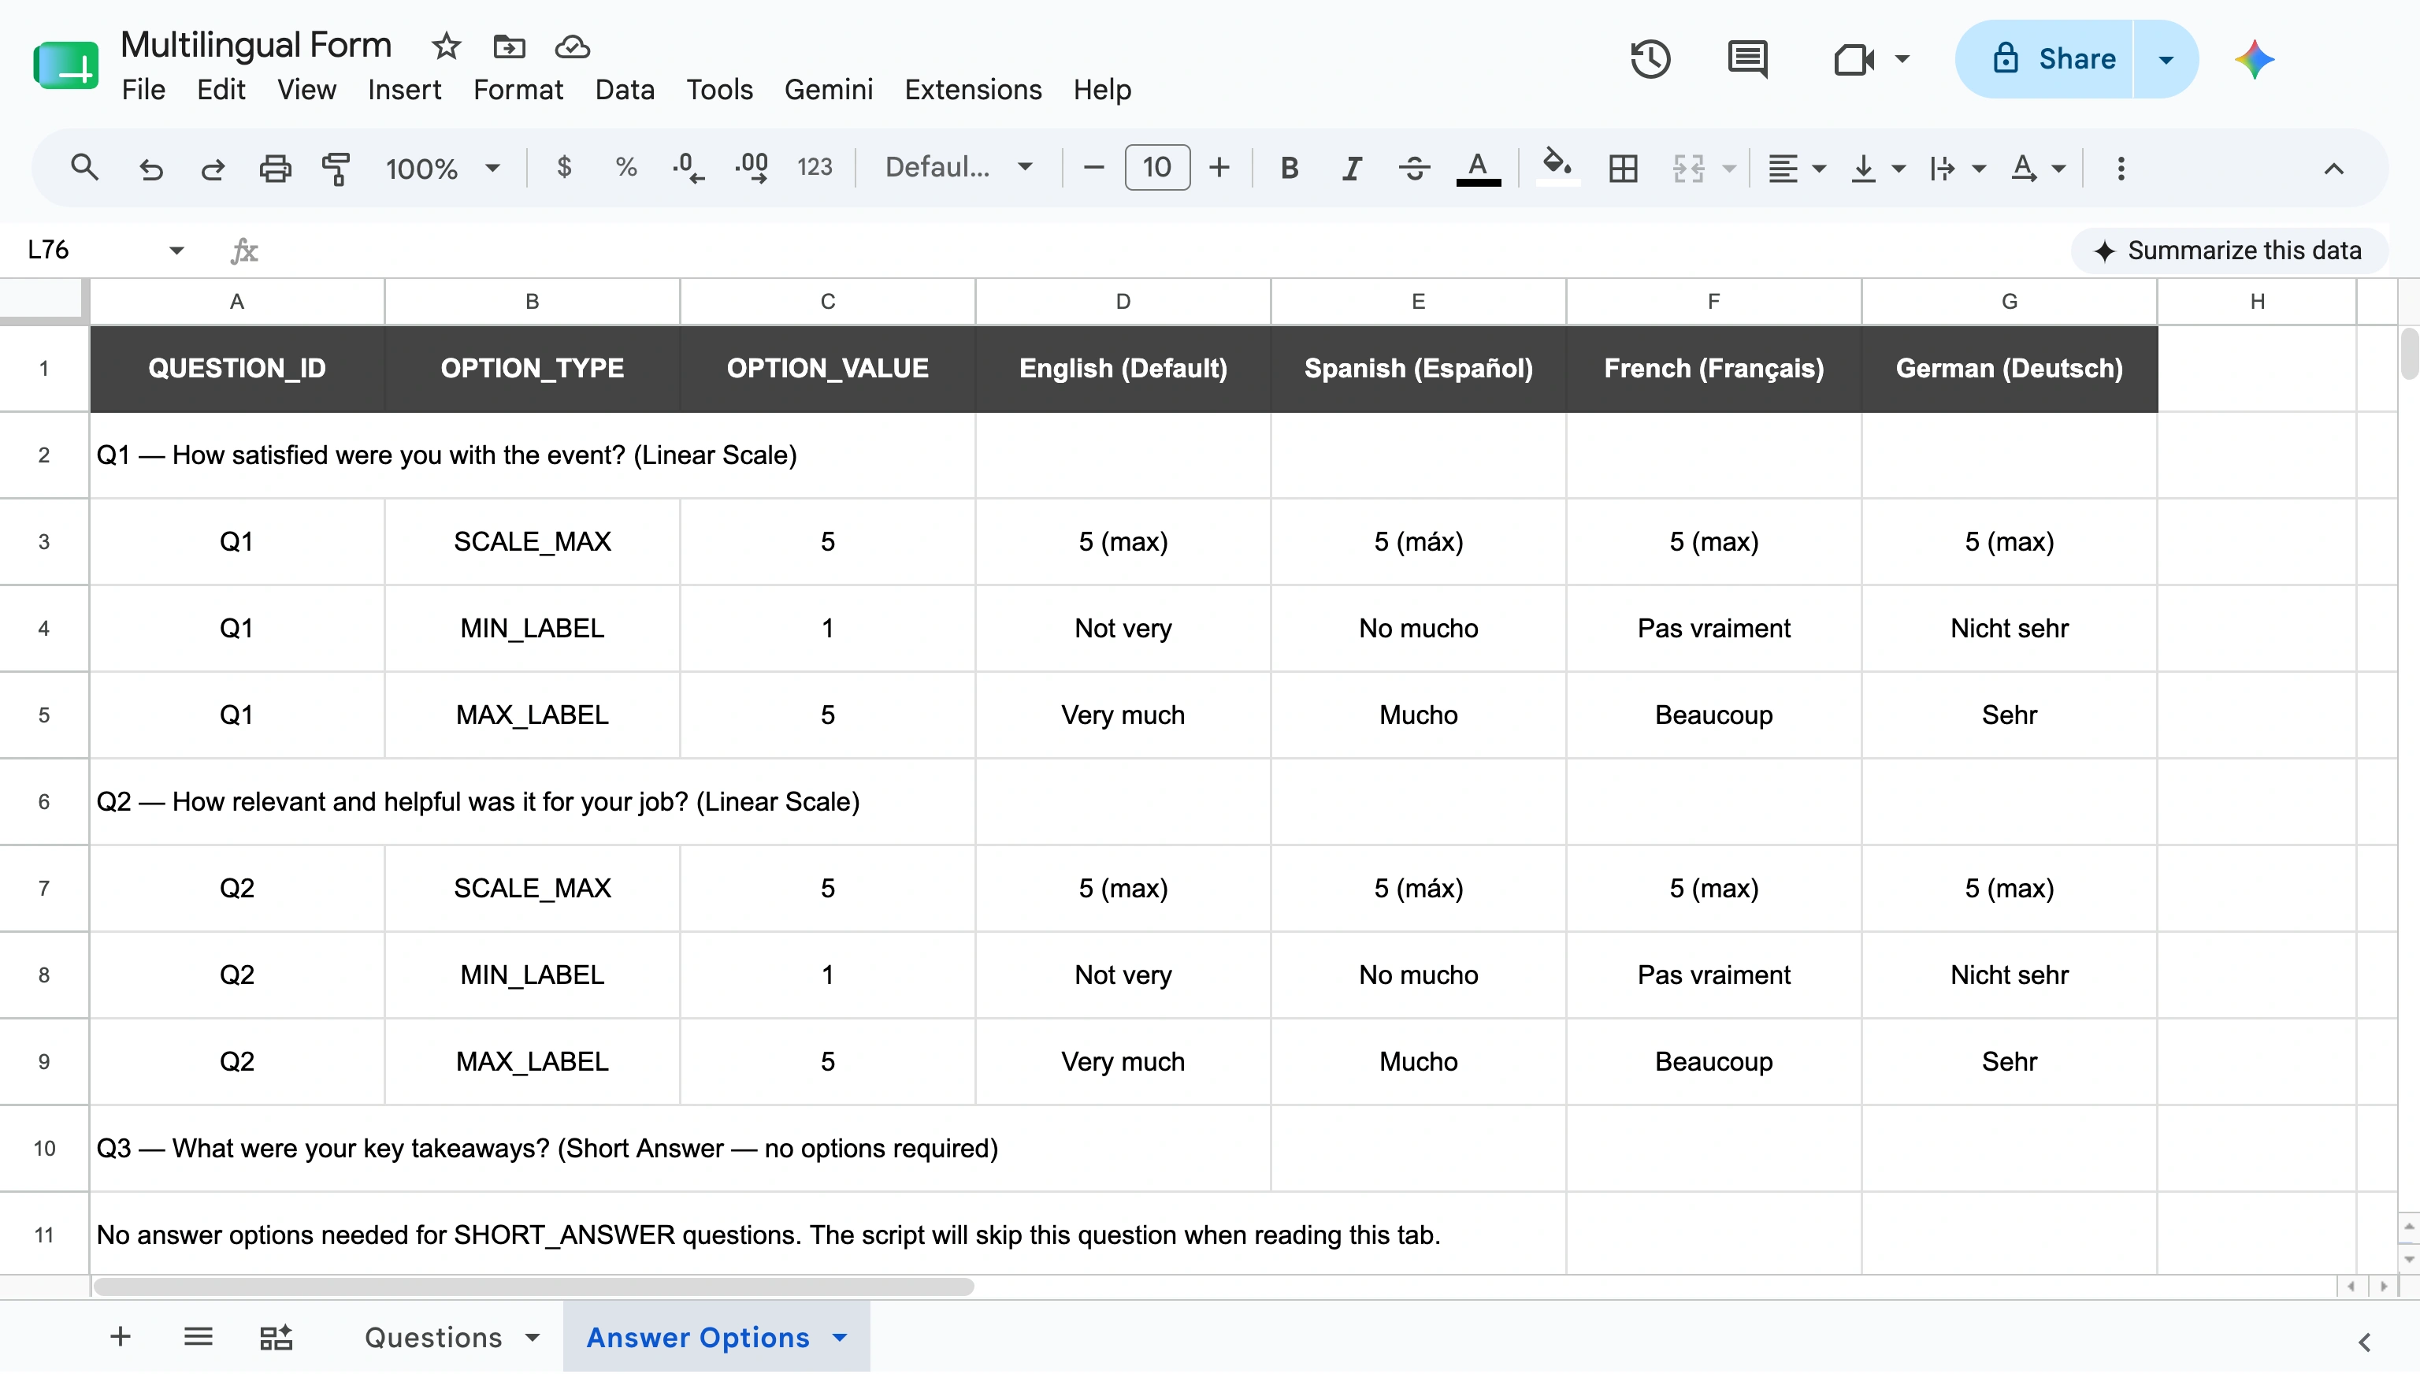Screen dimensions: 2420x1374
Task: Star the Multilingual Form document
Action: pos(446,45)
